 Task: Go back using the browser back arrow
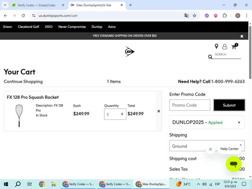click(x=6, y=16)
